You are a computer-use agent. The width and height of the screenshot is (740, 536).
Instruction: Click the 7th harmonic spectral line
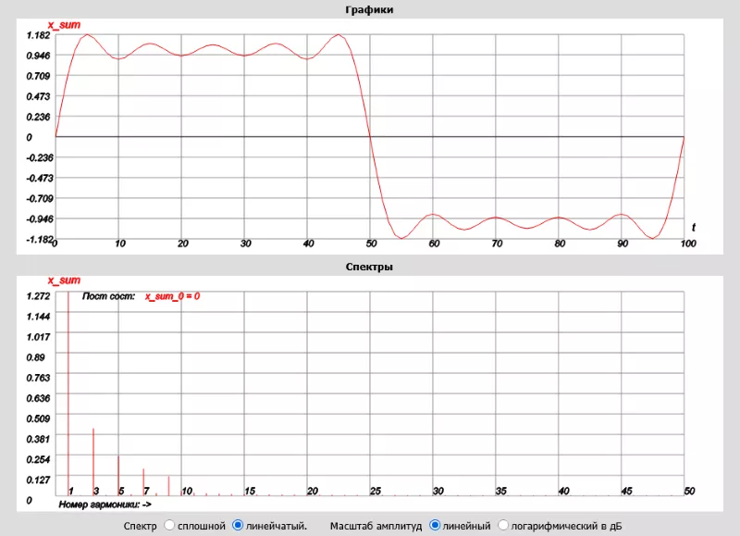143,481
